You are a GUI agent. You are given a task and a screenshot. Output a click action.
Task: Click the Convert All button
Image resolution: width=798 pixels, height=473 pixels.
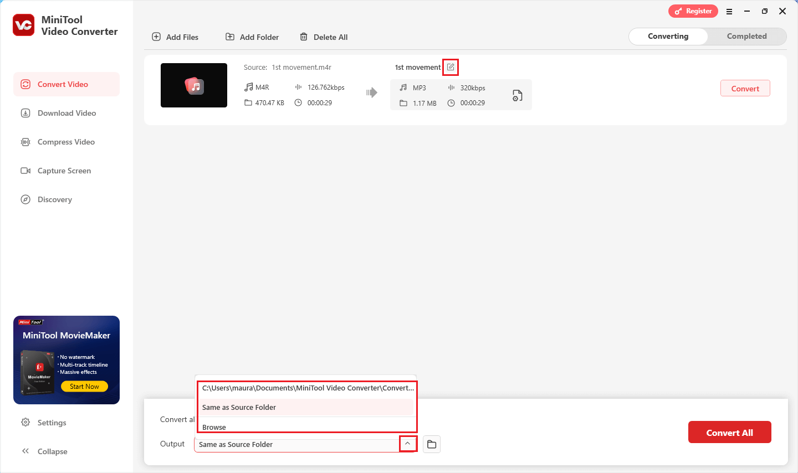730,433
